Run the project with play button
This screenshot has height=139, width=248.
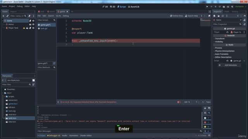(207, 7)
